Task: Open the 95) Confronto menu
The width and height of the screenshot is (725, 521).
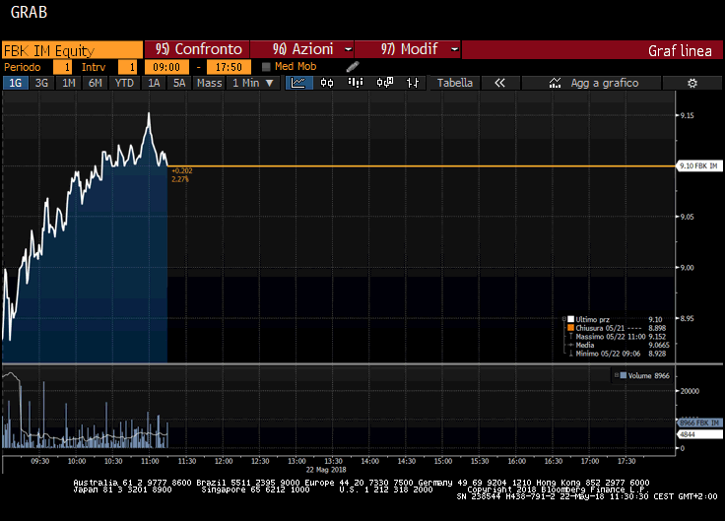Action: [198, 49]
